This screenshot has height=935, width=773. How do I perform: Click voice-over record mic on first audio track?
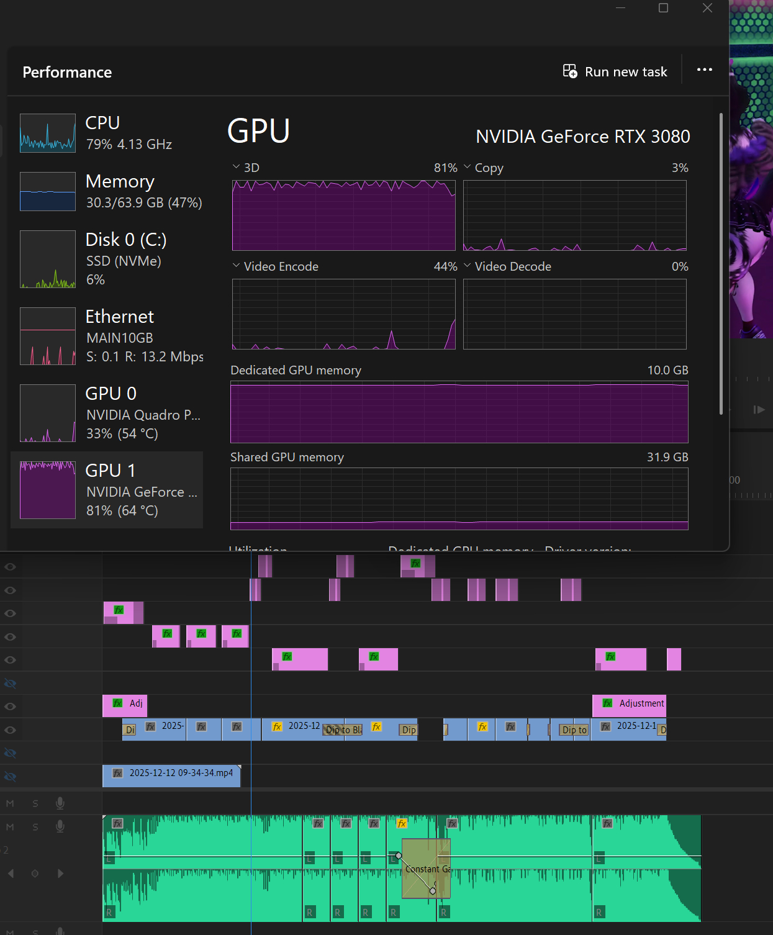click(x=60, y=803)
